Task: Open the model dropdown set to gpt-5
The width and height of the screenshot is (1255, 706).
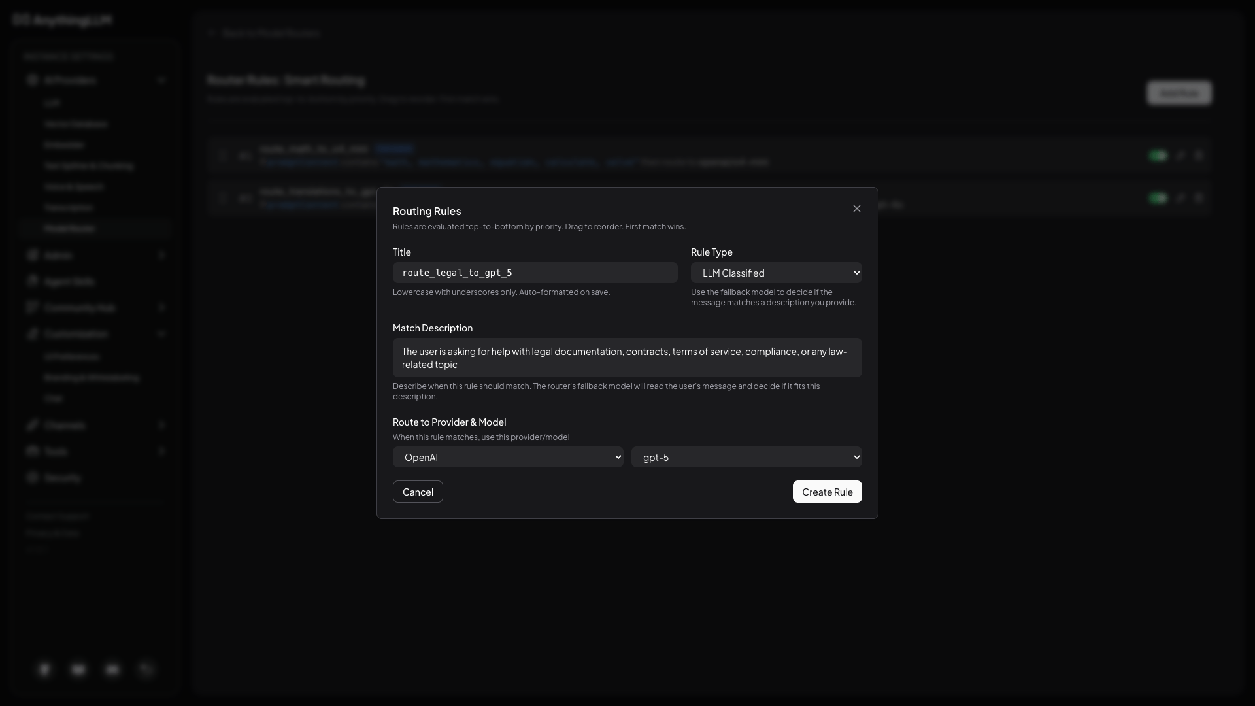Action: coord(746,457)
